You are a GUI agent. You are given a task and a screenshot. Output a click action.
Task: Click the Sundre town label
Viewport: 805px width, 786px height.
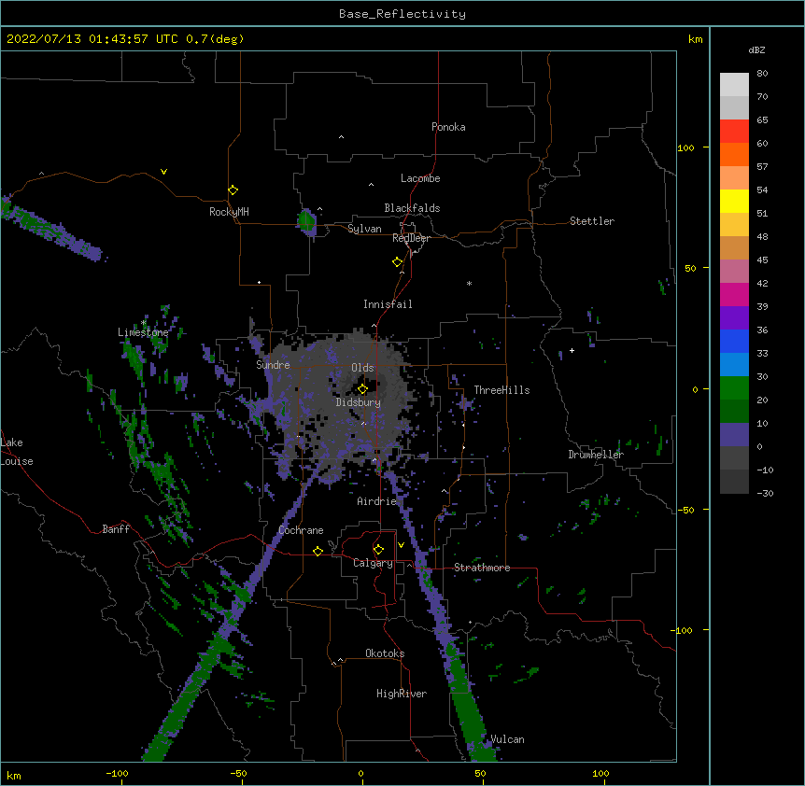273,365
